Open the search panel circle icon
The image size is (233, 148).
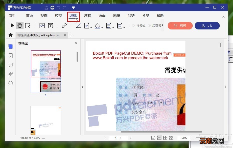pos(11,83)
